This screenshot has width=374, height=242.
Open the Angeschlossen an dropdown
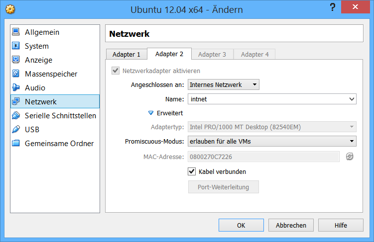point(223,85)
